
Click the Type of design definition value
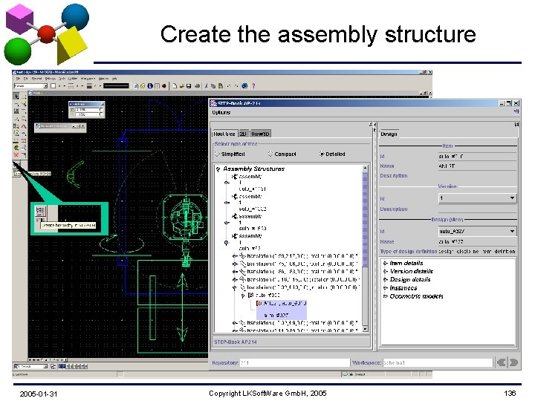click(x=477, y=252)
